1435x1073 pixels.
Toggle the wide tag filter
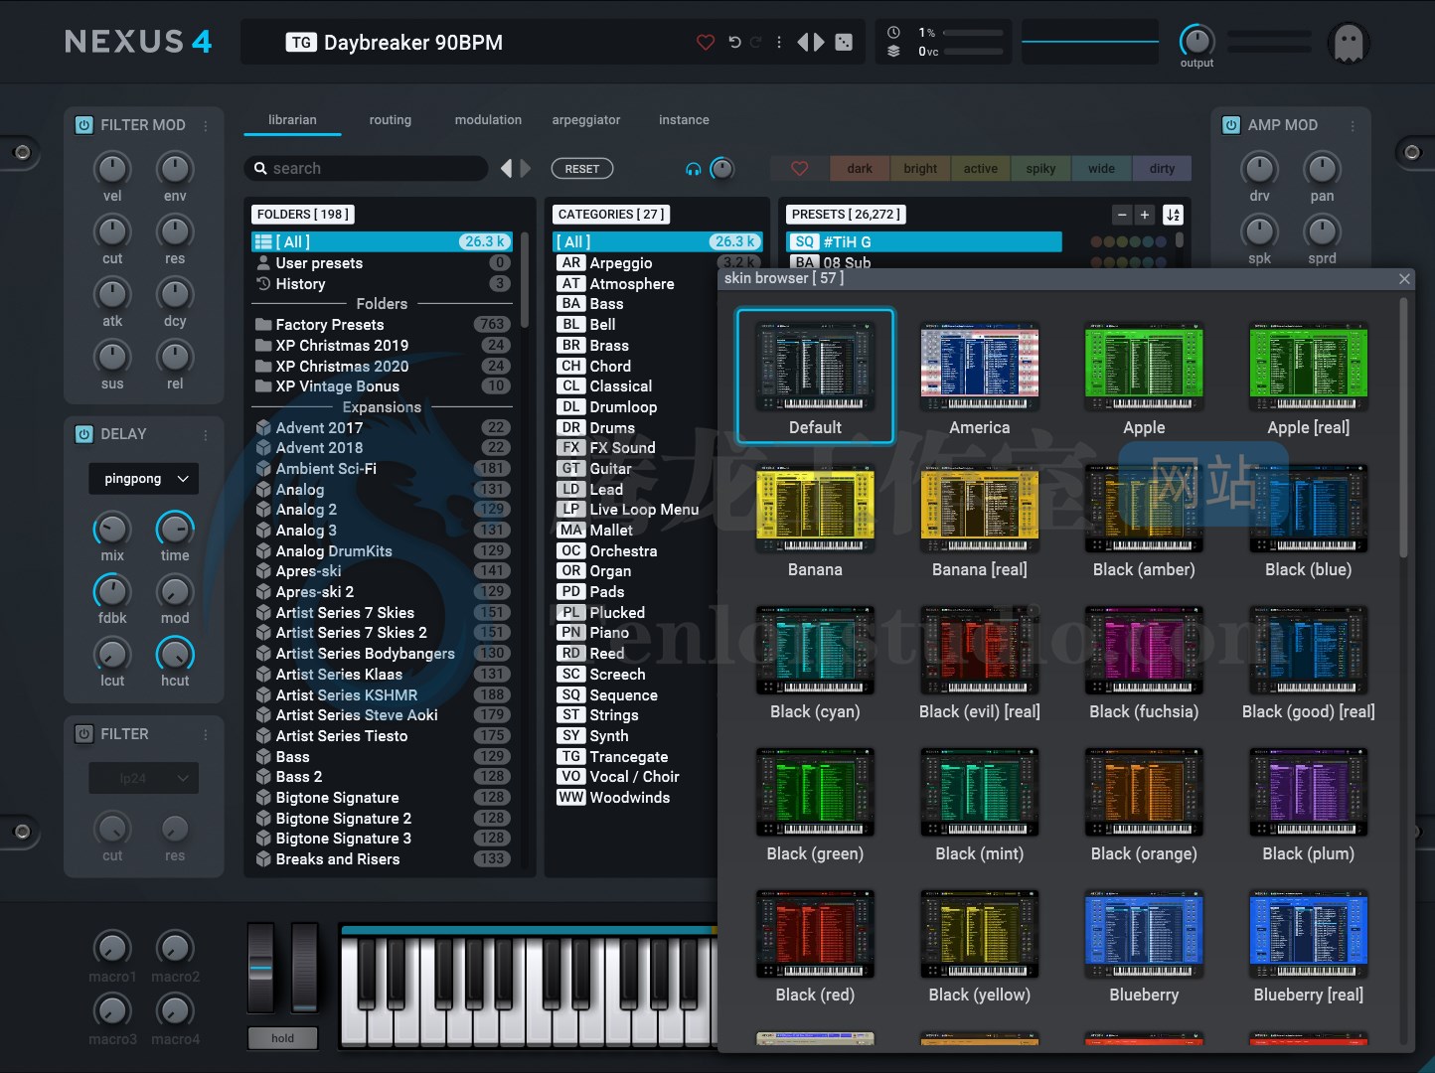click(1101, 169)
